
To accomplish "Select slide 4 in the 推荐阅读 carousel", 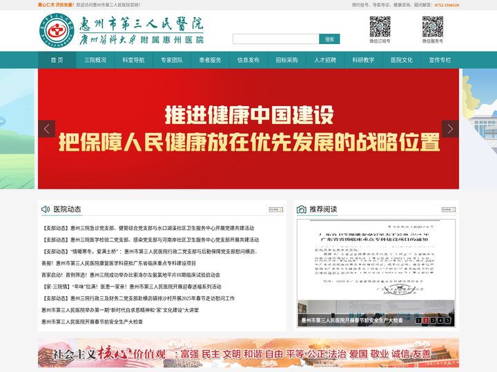I will pyautogui.click(x=440, y=320).
